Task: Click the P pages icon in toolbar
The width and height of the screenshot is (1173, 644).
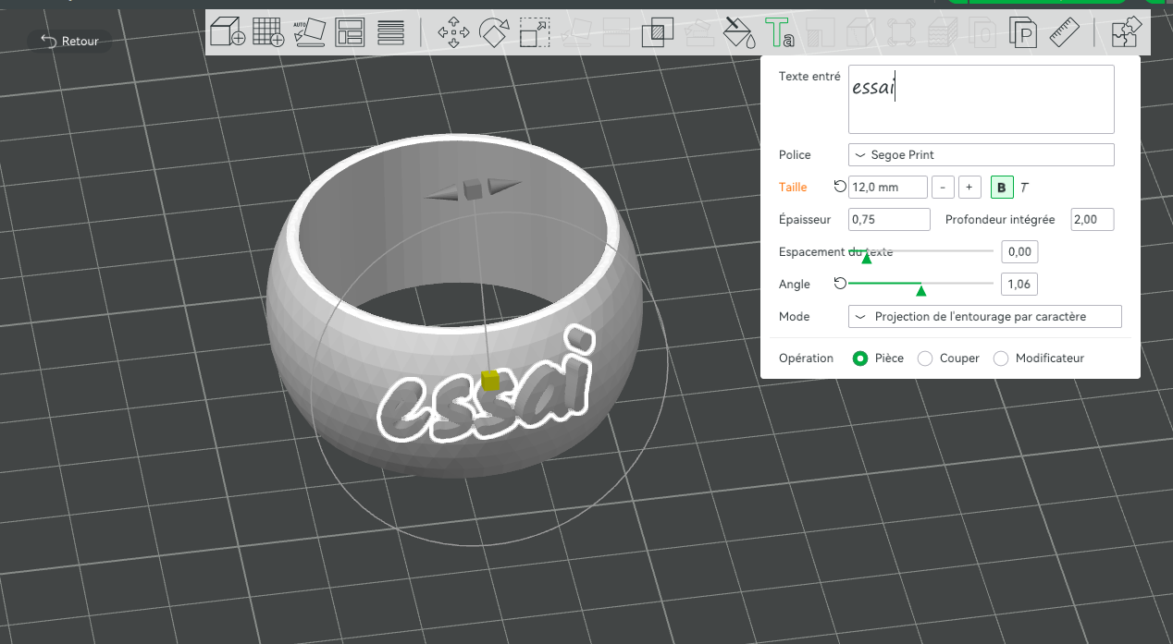Action: (x=1024, y=33)
